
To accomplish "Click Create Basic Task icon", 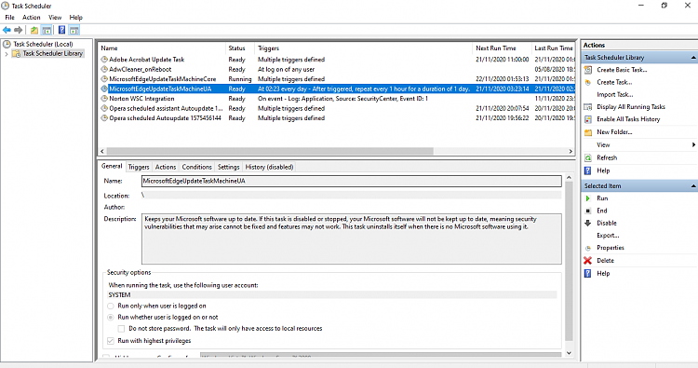I will (588, 70).
